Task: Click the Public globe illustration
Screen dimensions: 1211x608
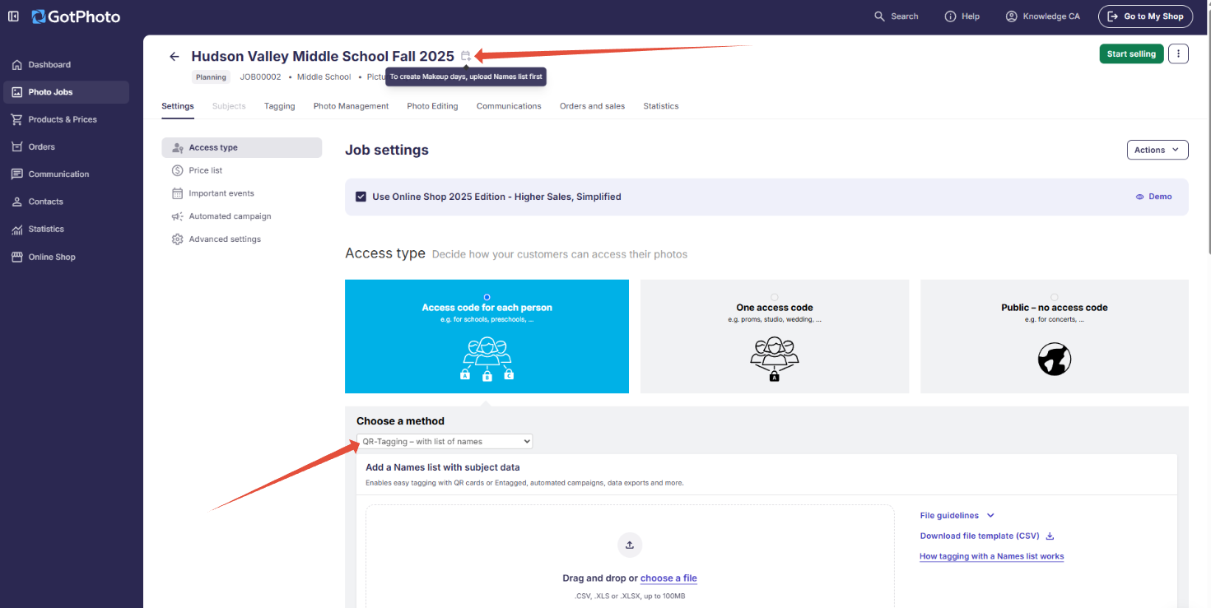Action: (1055, 359)
